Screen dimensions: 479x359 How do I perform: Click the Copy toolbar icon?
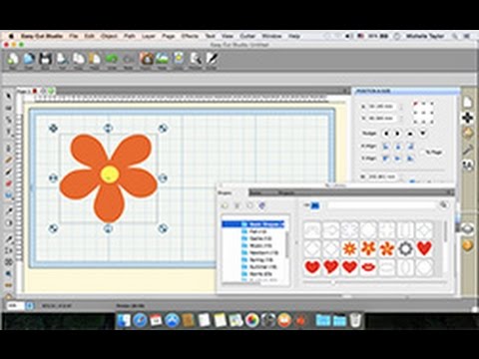click(78, 59)
